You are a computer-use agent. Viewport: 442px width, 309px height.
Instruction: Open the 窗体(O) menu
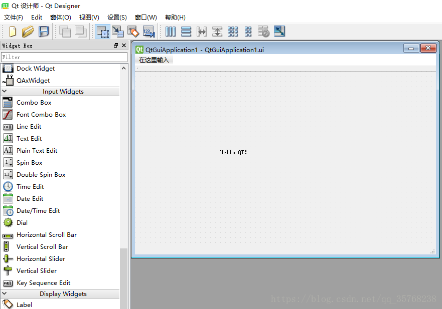pos(61,18)
